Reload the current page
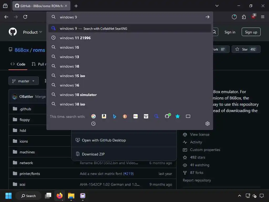The image size is (269, 202). coord(25,17)
